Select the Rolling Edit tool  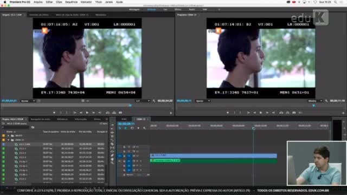(x=112, y=136)
